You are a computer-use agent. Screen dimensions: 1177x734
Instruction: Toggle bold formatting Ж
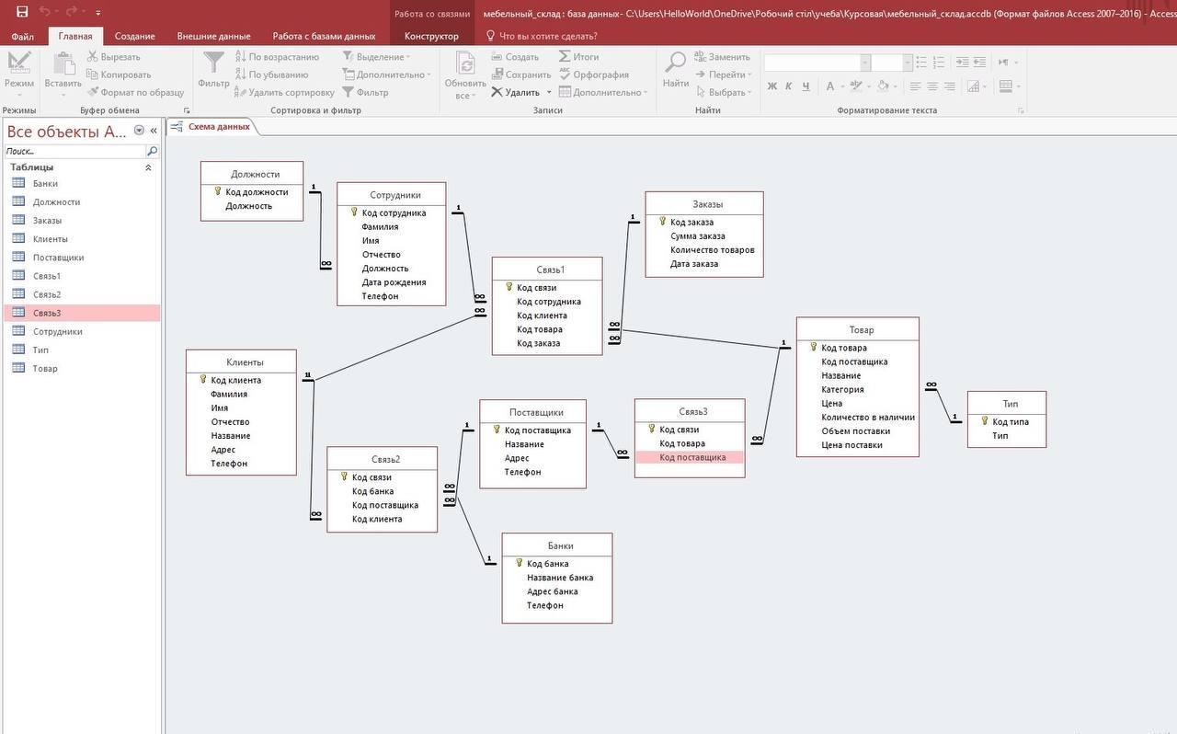pos(772,86)
